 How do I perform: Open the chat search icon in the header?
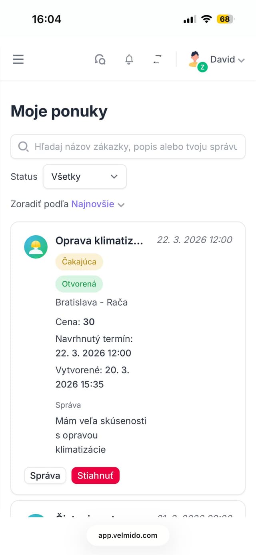pos(100,59)
